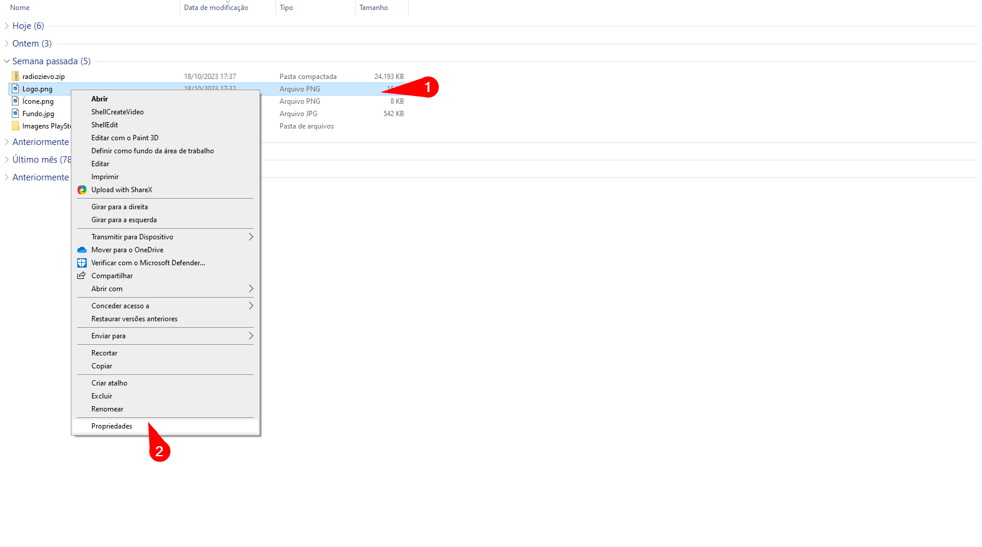Click the Tamanho column header
The height and width of the screenshot is (547, 982).
tap(373, 8)
